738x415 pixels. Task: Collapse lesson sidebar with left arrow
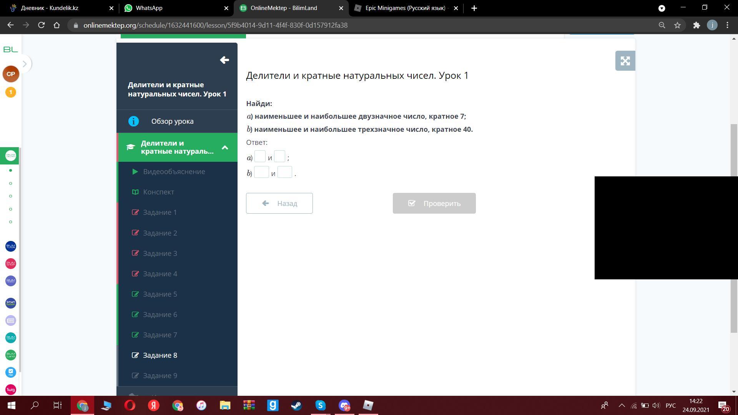224,60
